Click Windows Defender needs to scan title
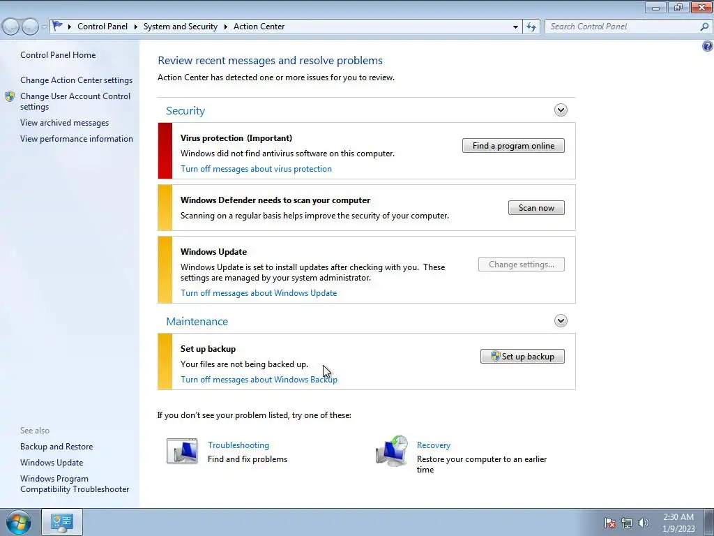The height and width of the screenshot is (536, 714). pos(275,200)
